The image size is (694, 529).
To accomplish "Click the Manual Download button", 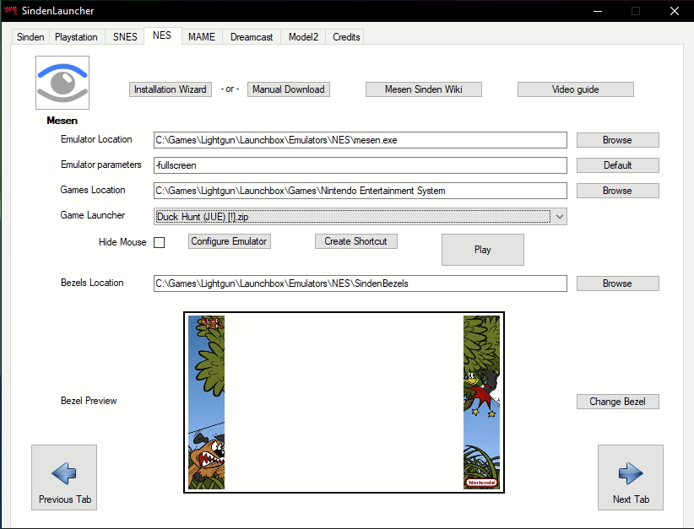I will pos(289,89).
